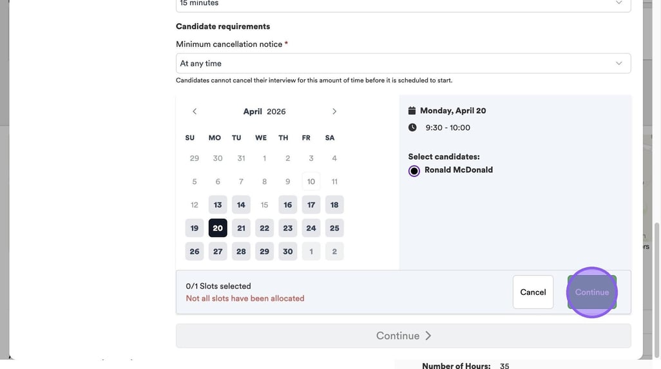Pick April 14 on the calendar
Viewport: 661px width, 369px height.
(241, 205)
